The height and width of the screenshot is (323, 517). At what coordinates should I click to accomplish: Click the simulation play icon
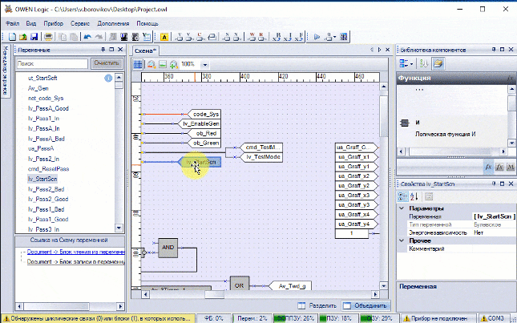pos(317,37)
